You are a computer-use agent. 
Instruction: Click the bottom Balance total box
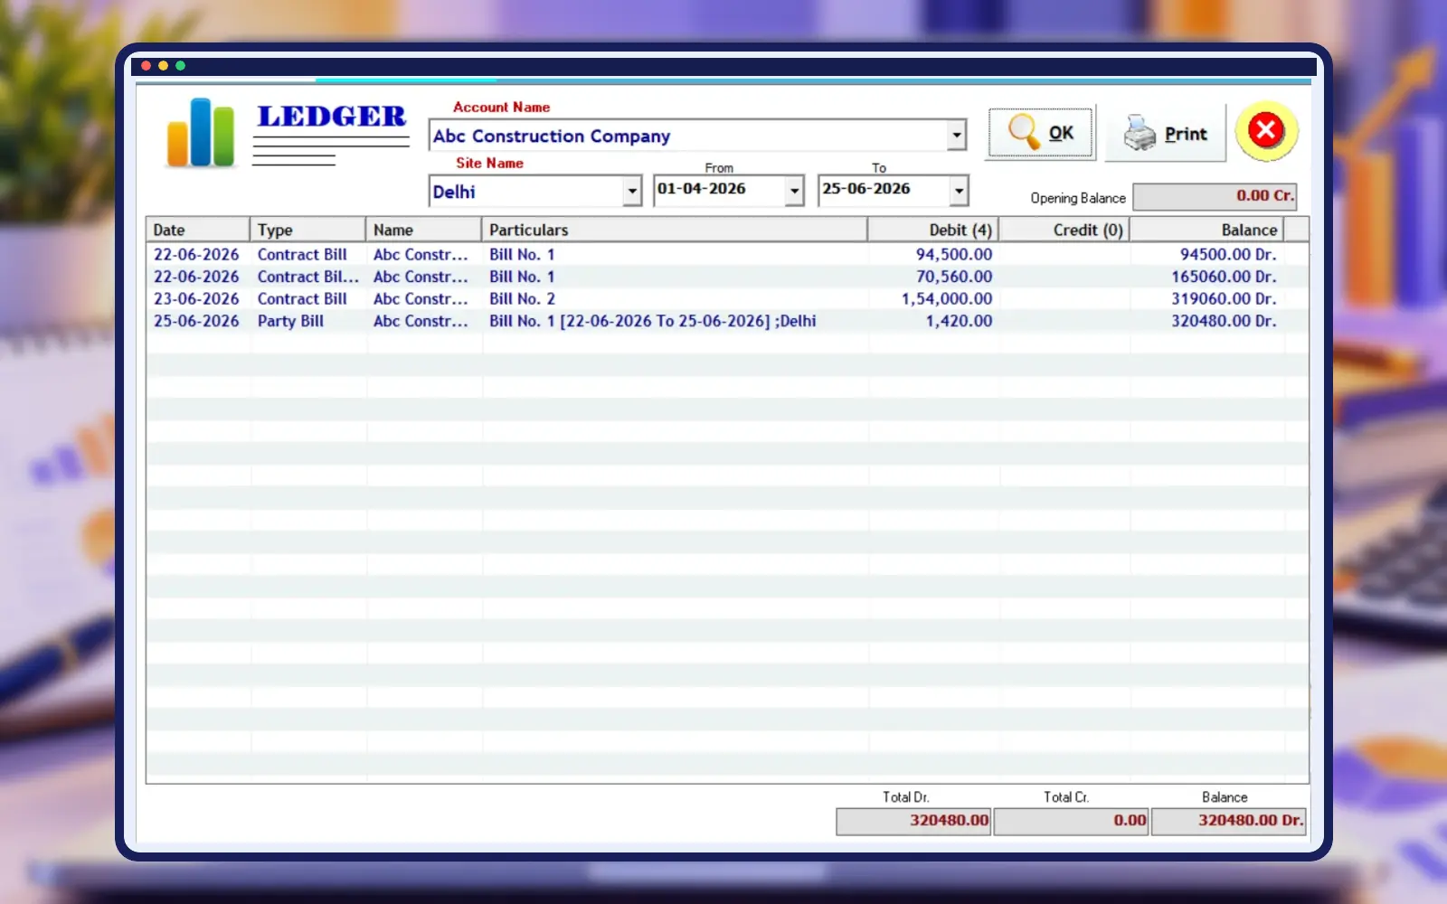pyautogui.click(x=1228, y=821)
